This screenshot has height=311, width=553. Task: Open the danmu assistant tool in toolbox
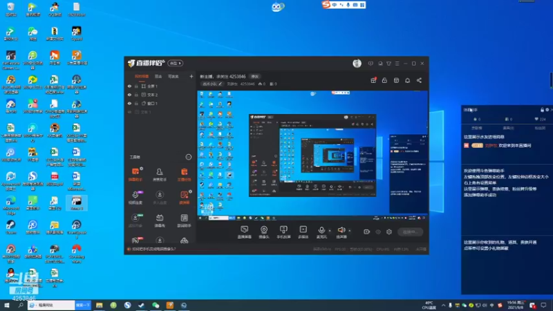pos(135,174)
